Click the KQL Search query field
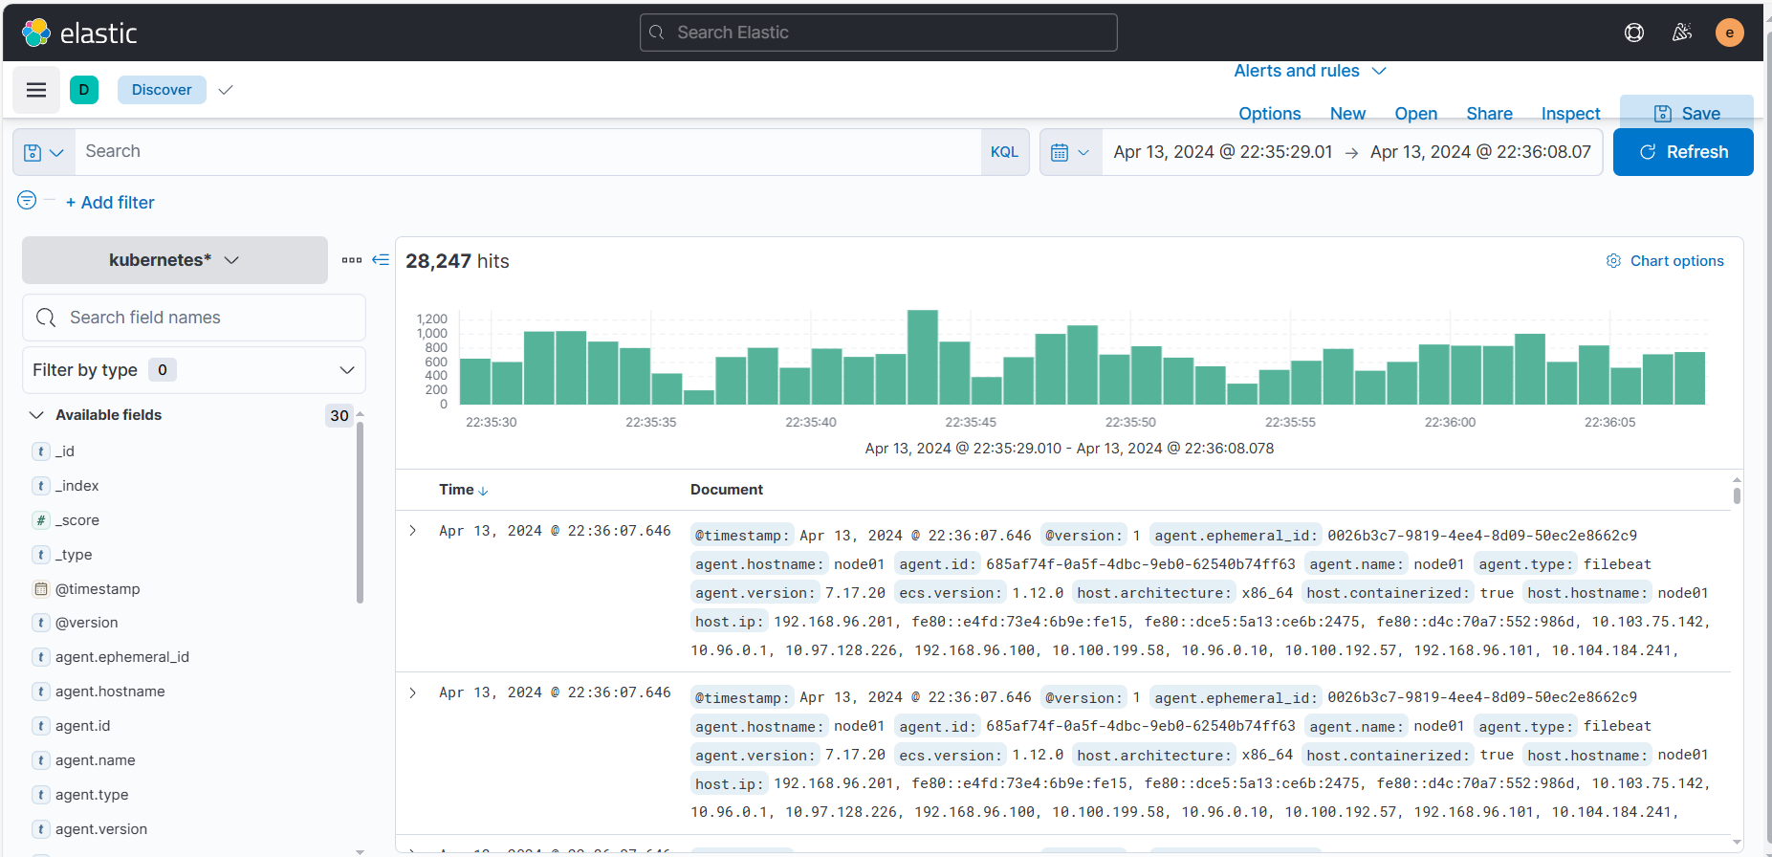 (528, 152)
